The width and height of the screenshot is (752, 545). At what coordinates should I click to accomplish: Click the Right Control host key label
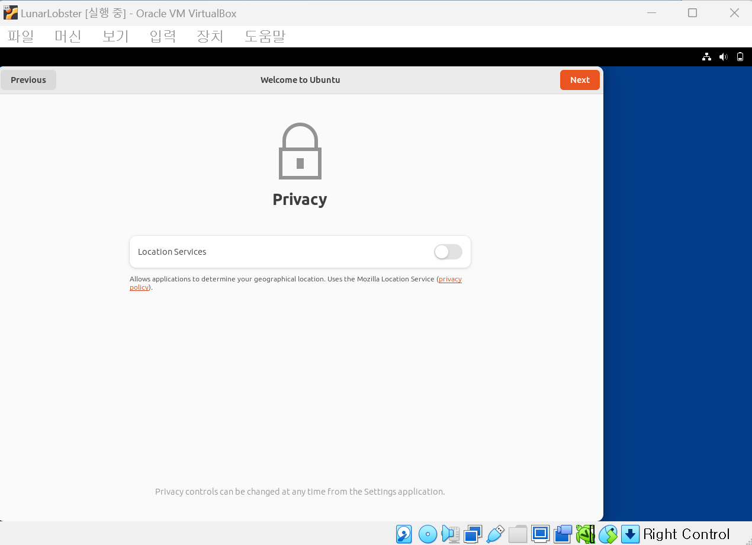(x=686, y=534)
